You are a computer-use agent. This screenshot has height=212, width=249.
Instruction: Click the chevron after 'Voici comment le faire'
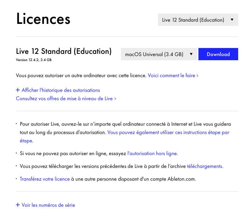[197, 76]
